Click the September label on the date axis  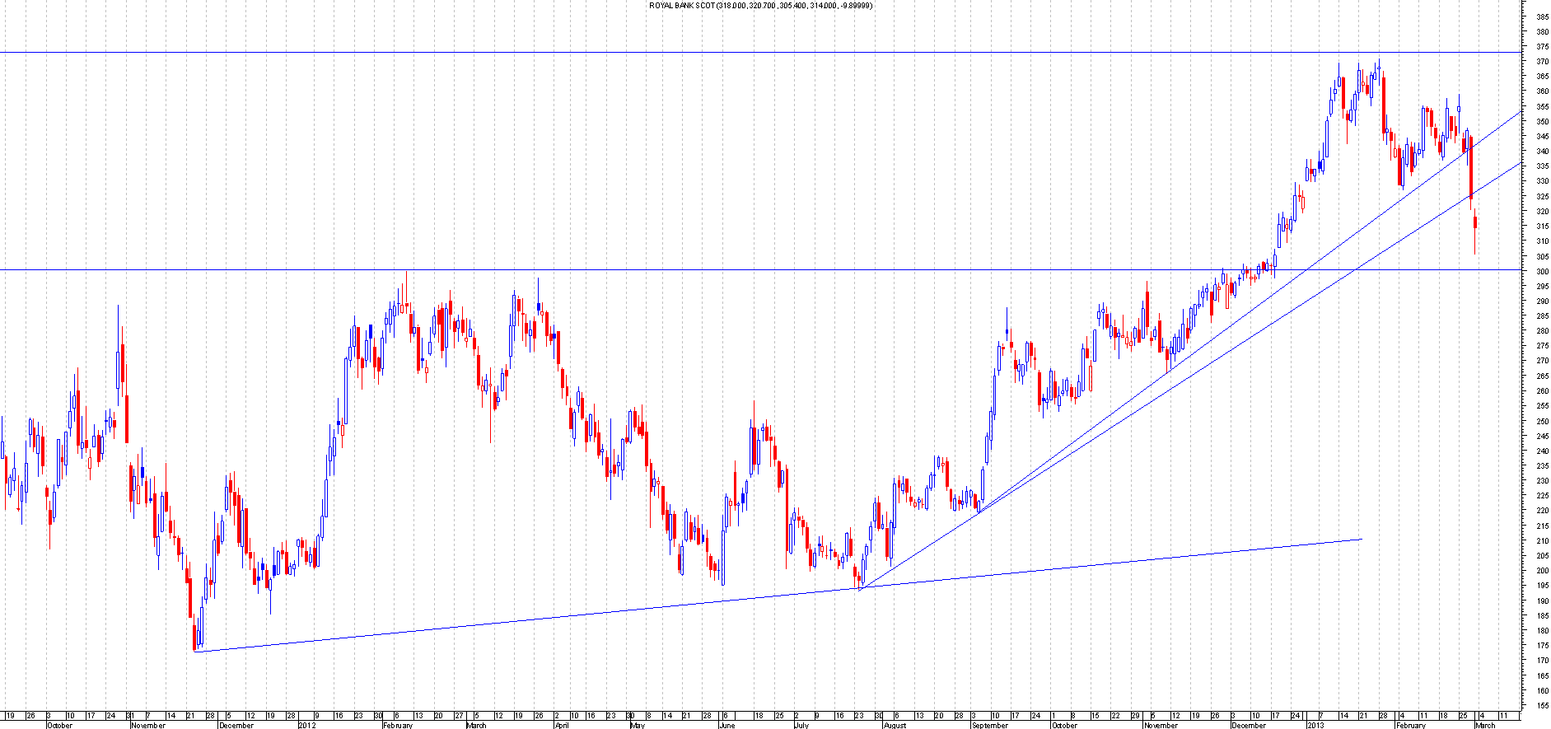[989, 725]
